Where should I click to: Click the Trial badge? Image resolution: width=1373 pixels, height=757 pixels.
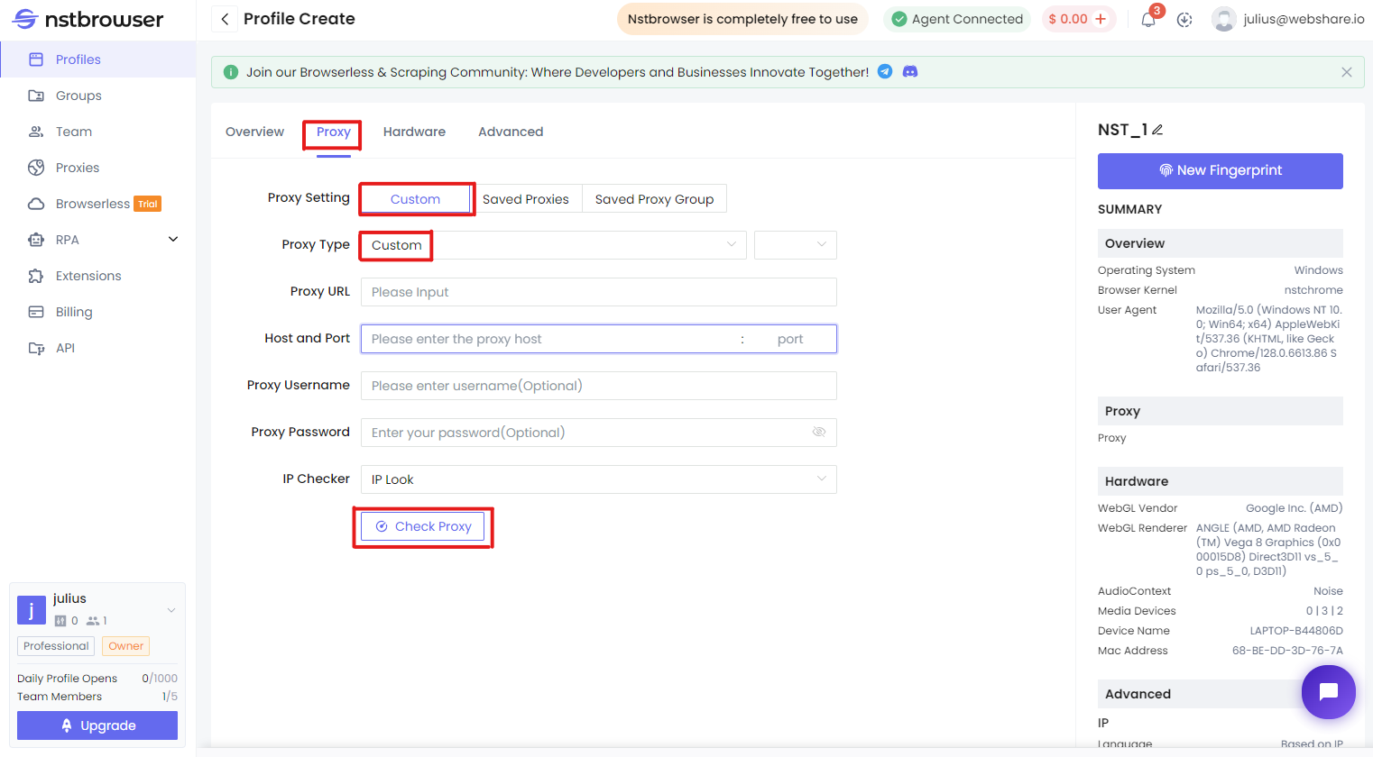pos(148,204)
